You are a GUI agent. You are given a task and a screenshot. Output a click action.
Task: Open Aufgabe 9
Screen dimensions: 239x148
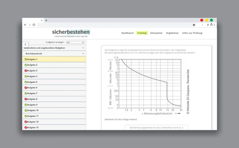(x=54, y=105)
